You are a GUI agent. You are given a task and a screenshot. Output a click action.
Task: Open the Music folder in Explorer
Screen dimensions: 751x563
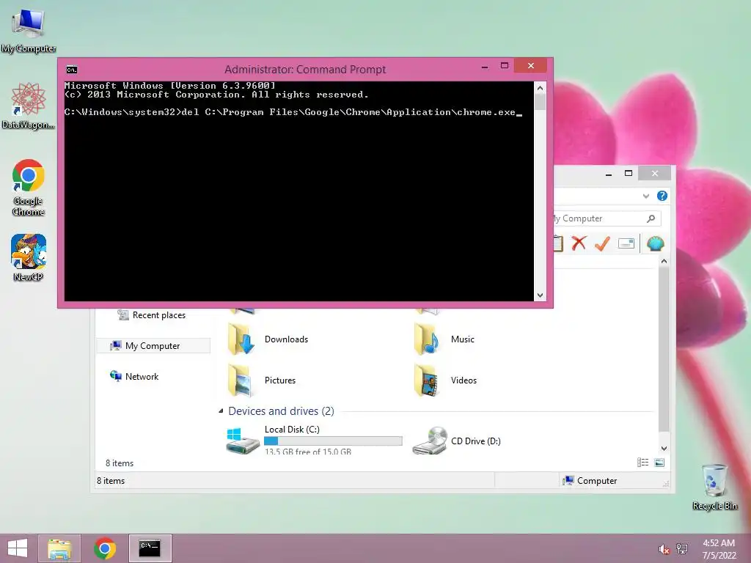click(x=444, y=339)
